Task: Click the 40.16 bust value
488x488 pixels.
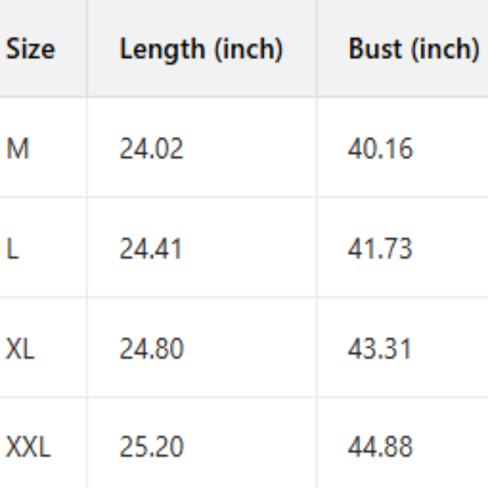Action: pos(380,149)
